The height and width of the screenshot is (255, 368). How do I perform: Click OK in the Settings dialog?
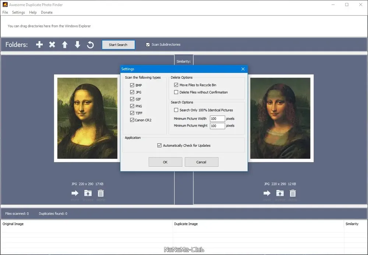[166, 162]
